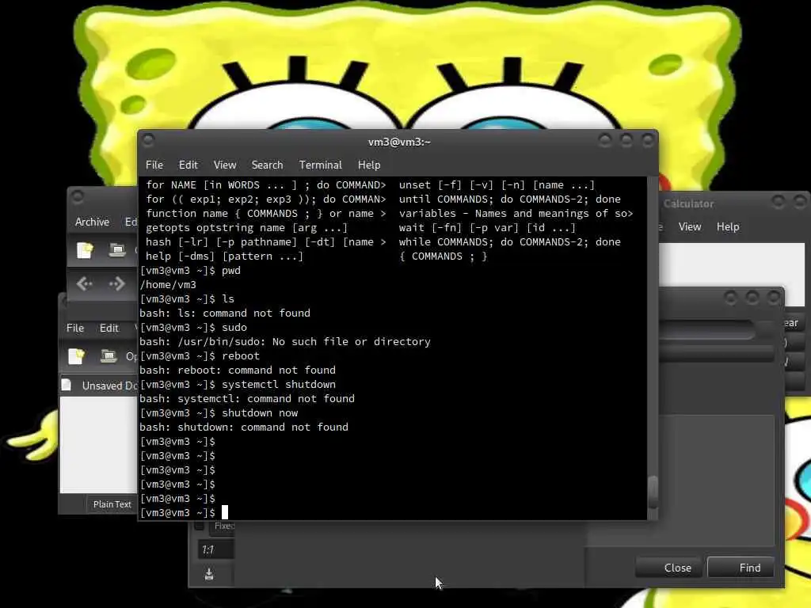Open the text editor's File menu
Image resolution: width=811 pixels, height=608 pixels.
[75, 329]
